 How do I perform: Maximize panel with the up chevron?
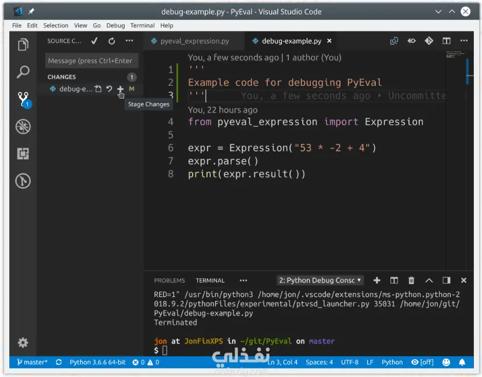tap(429, 280)
